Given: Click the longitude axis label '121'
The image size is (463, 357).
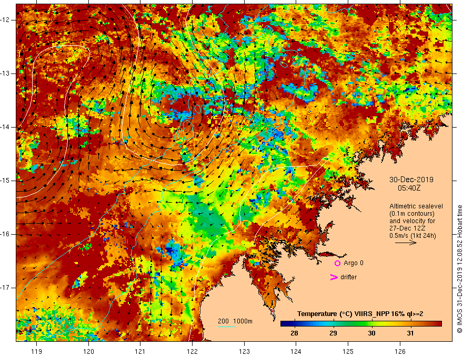Looking at the screenshot, I should pos(140,351).
